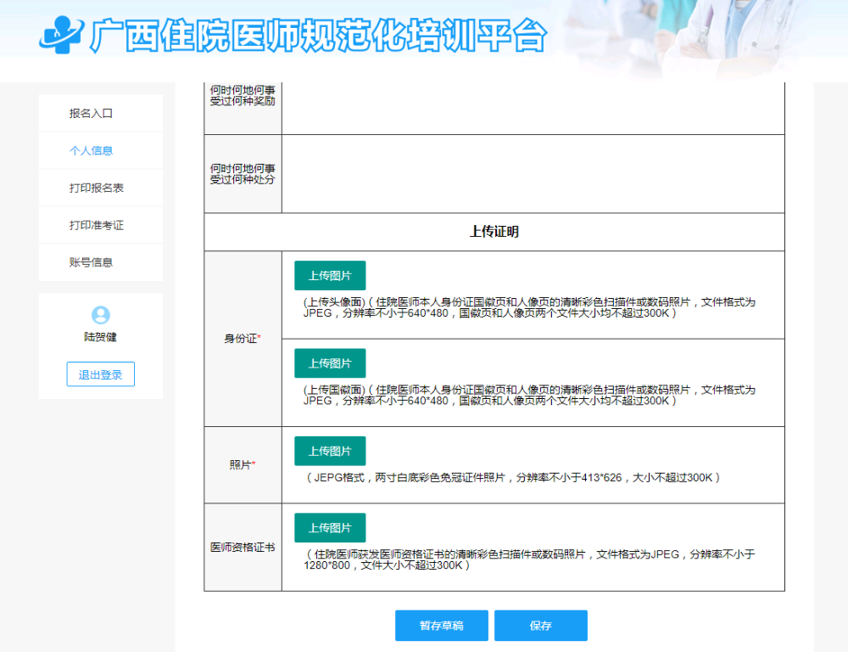Screen dimensions: 848x652
Task: Upload ID card portrait side (头像面) image
Action: (x=330, y=276)
